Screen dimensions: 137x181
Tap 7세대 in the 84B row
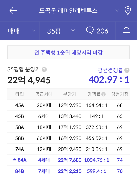(44, 171)
